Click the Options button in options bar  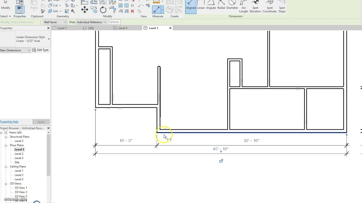114,22
